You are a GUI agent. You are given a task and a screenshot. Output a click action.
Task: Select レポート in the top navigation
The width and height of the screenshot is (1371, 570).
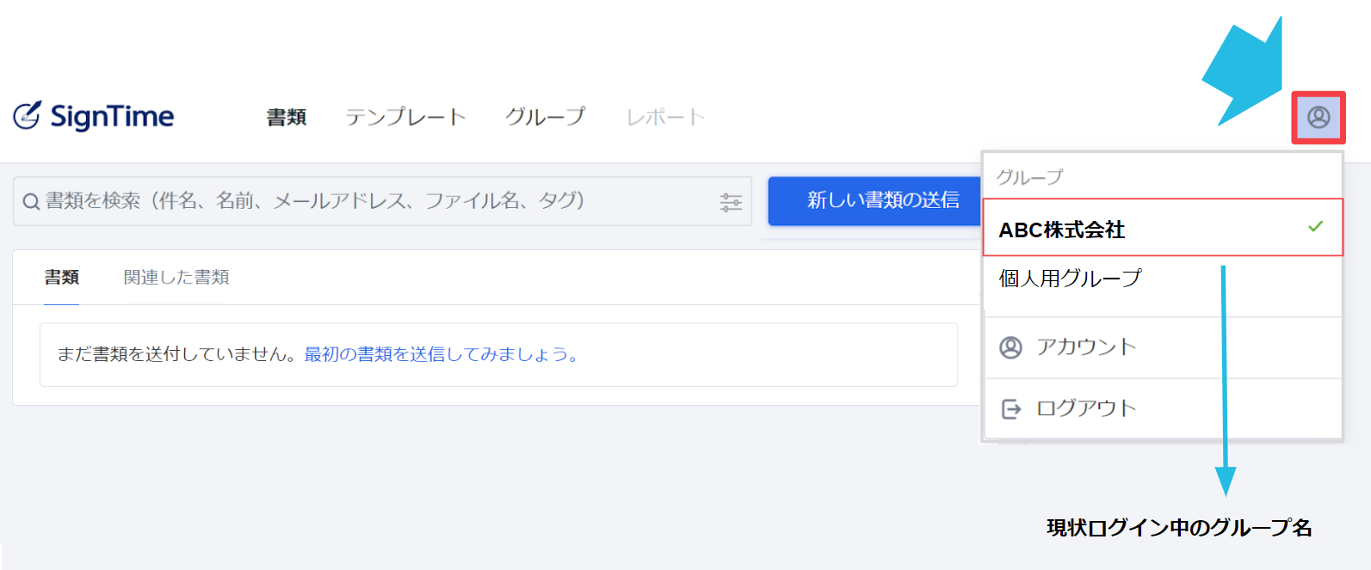click(x=665, y=117)
